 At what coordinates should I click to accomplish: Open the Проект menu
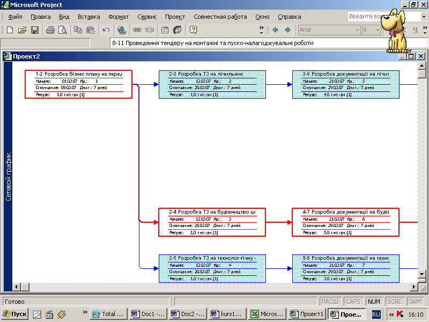pyautogui.click(x=175, y=17)
